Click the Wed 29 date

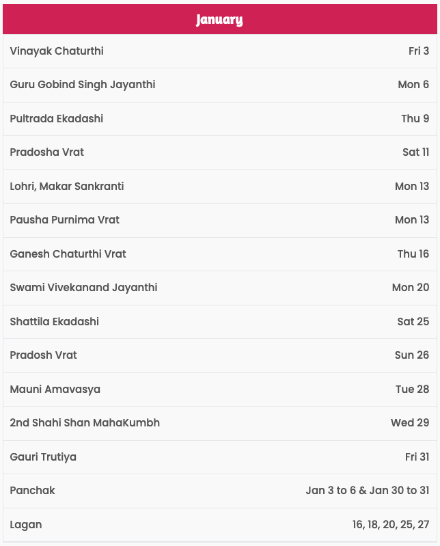coord(410,423)
